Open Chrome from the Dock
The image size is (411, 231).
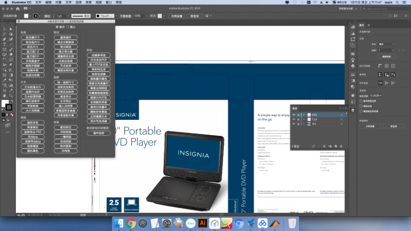[x=131, y=223]
